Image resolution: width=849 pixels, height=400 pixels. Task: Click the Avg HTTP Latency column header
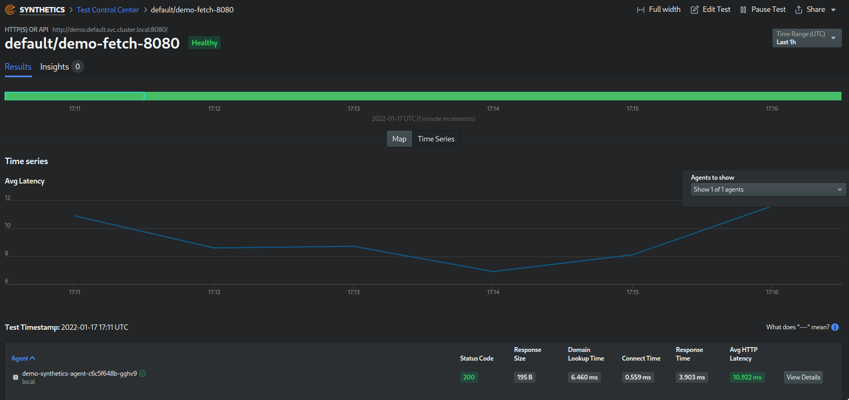pos(744,354)
